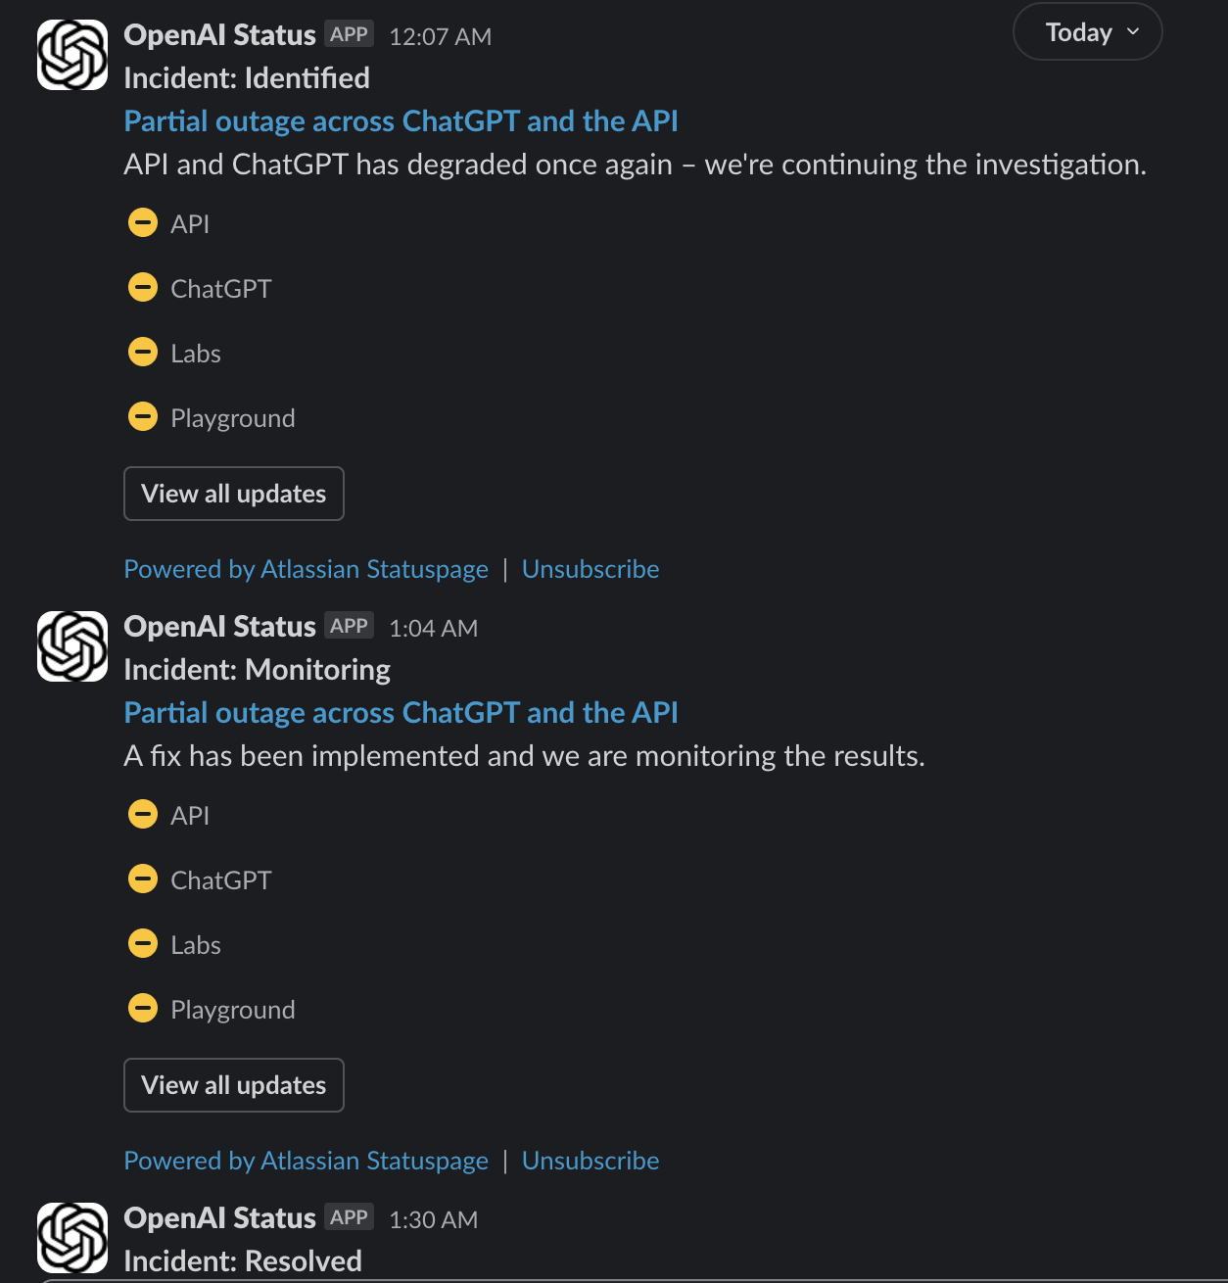Click the Playground status icon in Monitoring incident
This screenshot has height=1283, width=1228.
(143, 1009)
